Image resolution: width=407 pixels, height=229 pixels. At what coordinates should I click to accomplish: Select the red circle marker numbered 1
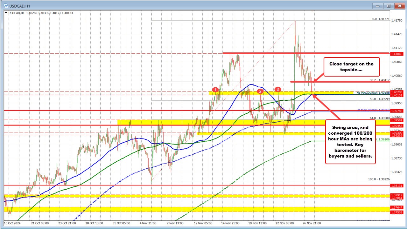(x=216, y=90)
